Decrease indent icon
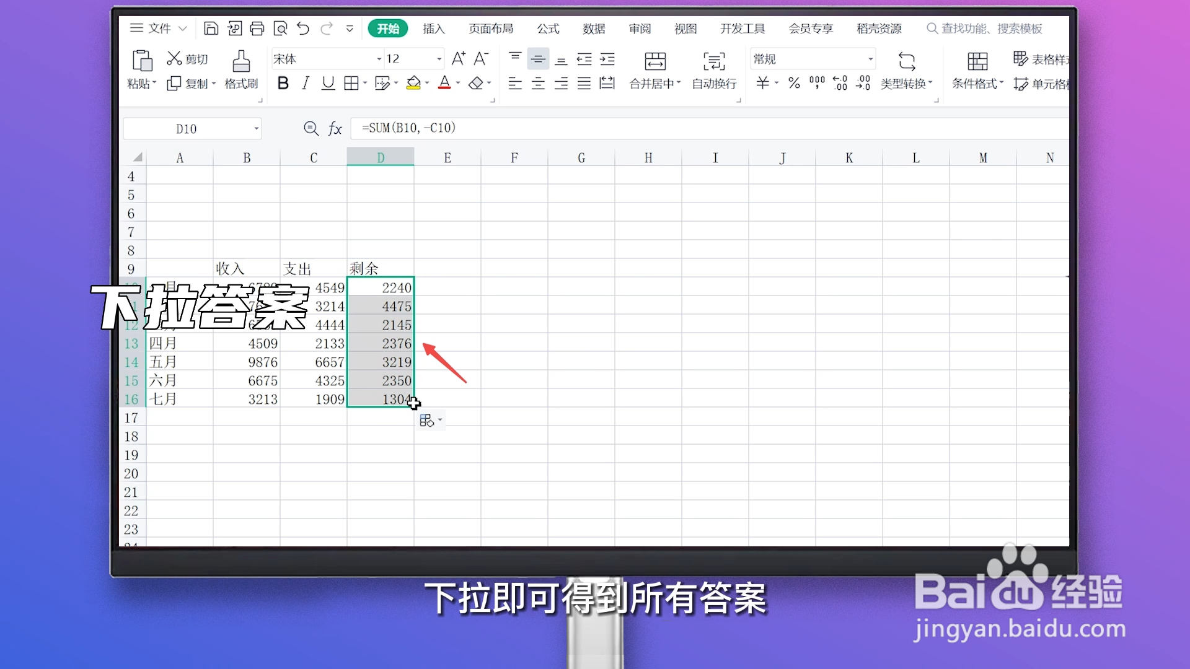Image resolution: width=1190 pixels, height=669 pixels. point(584,59)
